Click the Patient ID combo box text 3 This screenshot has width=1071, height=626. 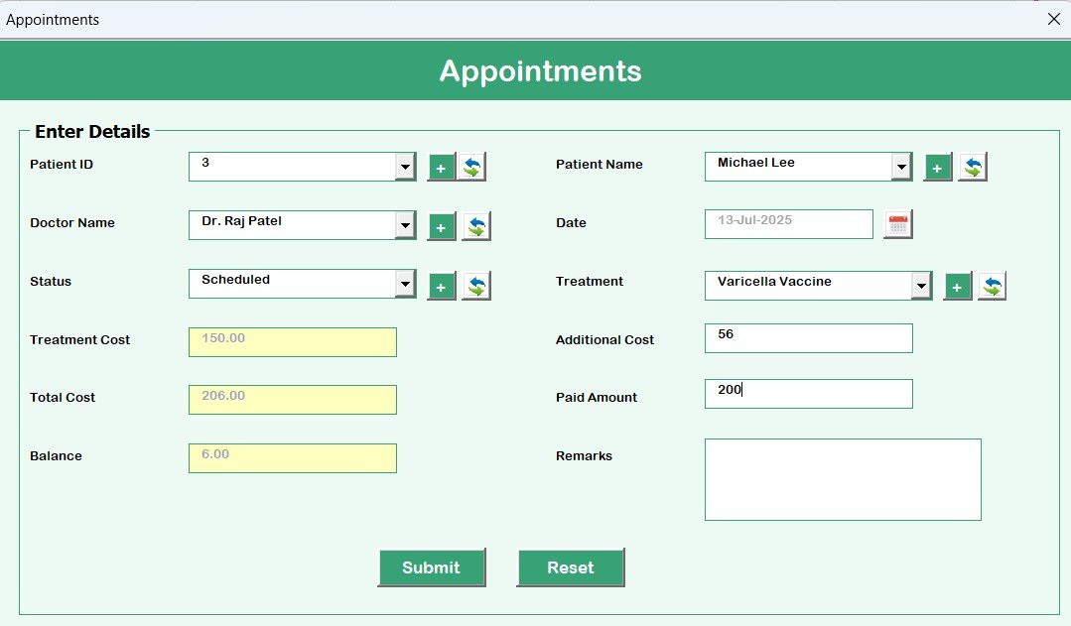pos(205,163)
